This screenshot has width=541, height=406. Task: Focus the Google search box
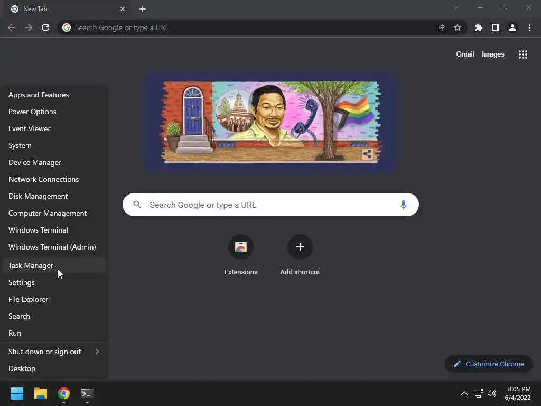[270, 205]
